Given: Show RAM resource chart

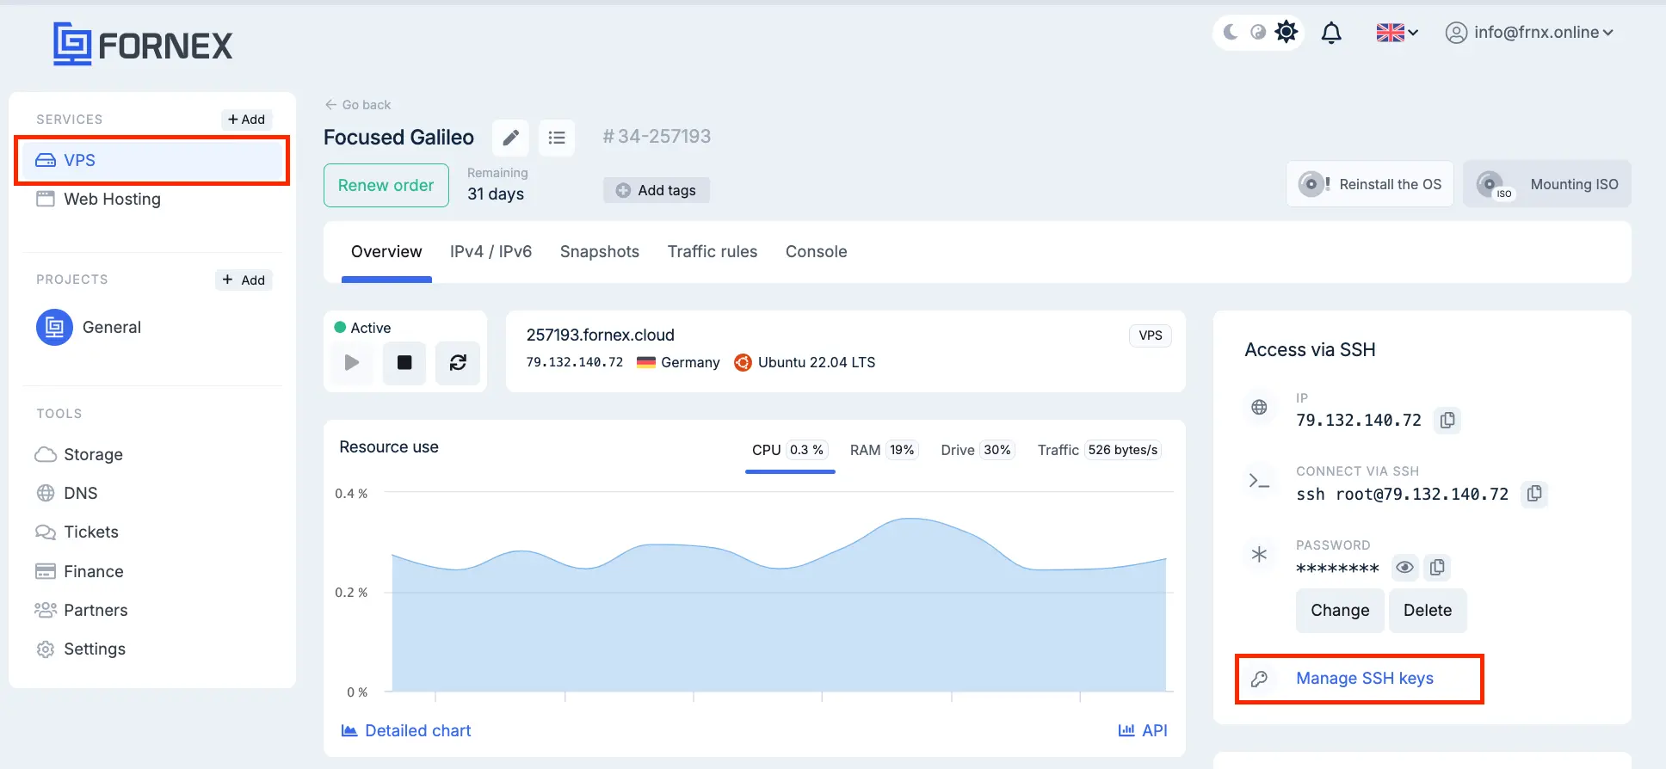Looking at the screenshot, I should [x=884, y=450].
